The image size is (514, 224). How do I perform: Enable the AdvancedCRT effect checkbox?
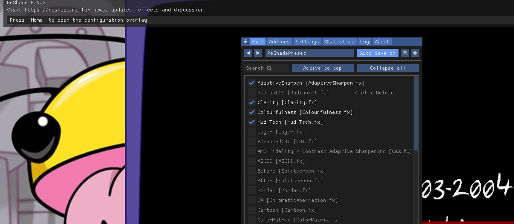[x=251, y=142]
